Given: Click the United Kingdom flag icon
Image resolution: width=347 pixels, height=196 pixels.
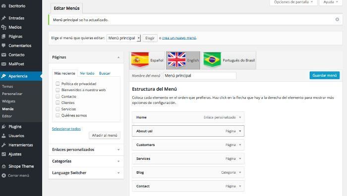Looking at the screenshot, I should 176,60.
